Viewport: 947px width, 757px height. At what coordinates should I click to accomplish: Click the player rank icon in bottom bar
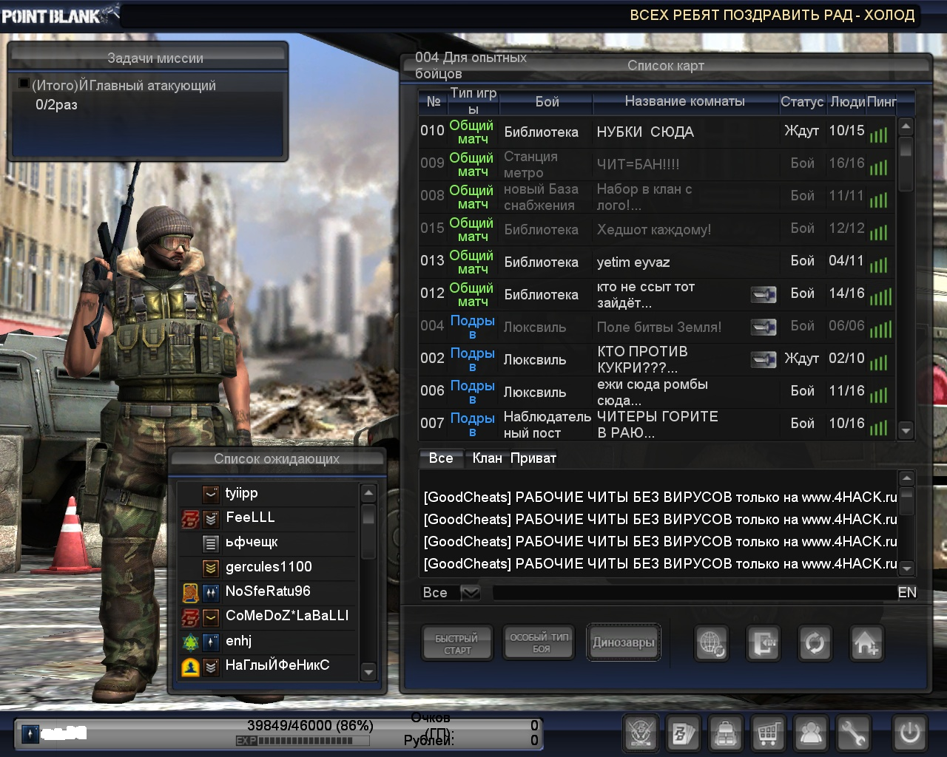click(30, 734)
